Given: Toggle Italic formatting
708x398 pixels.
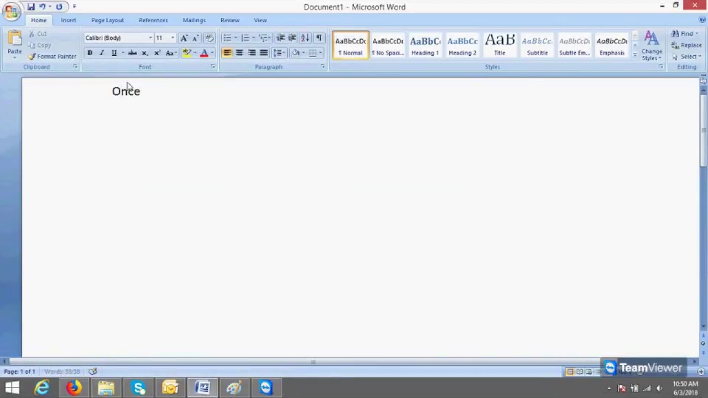Looking at the screenshot, I should [102, 53].
